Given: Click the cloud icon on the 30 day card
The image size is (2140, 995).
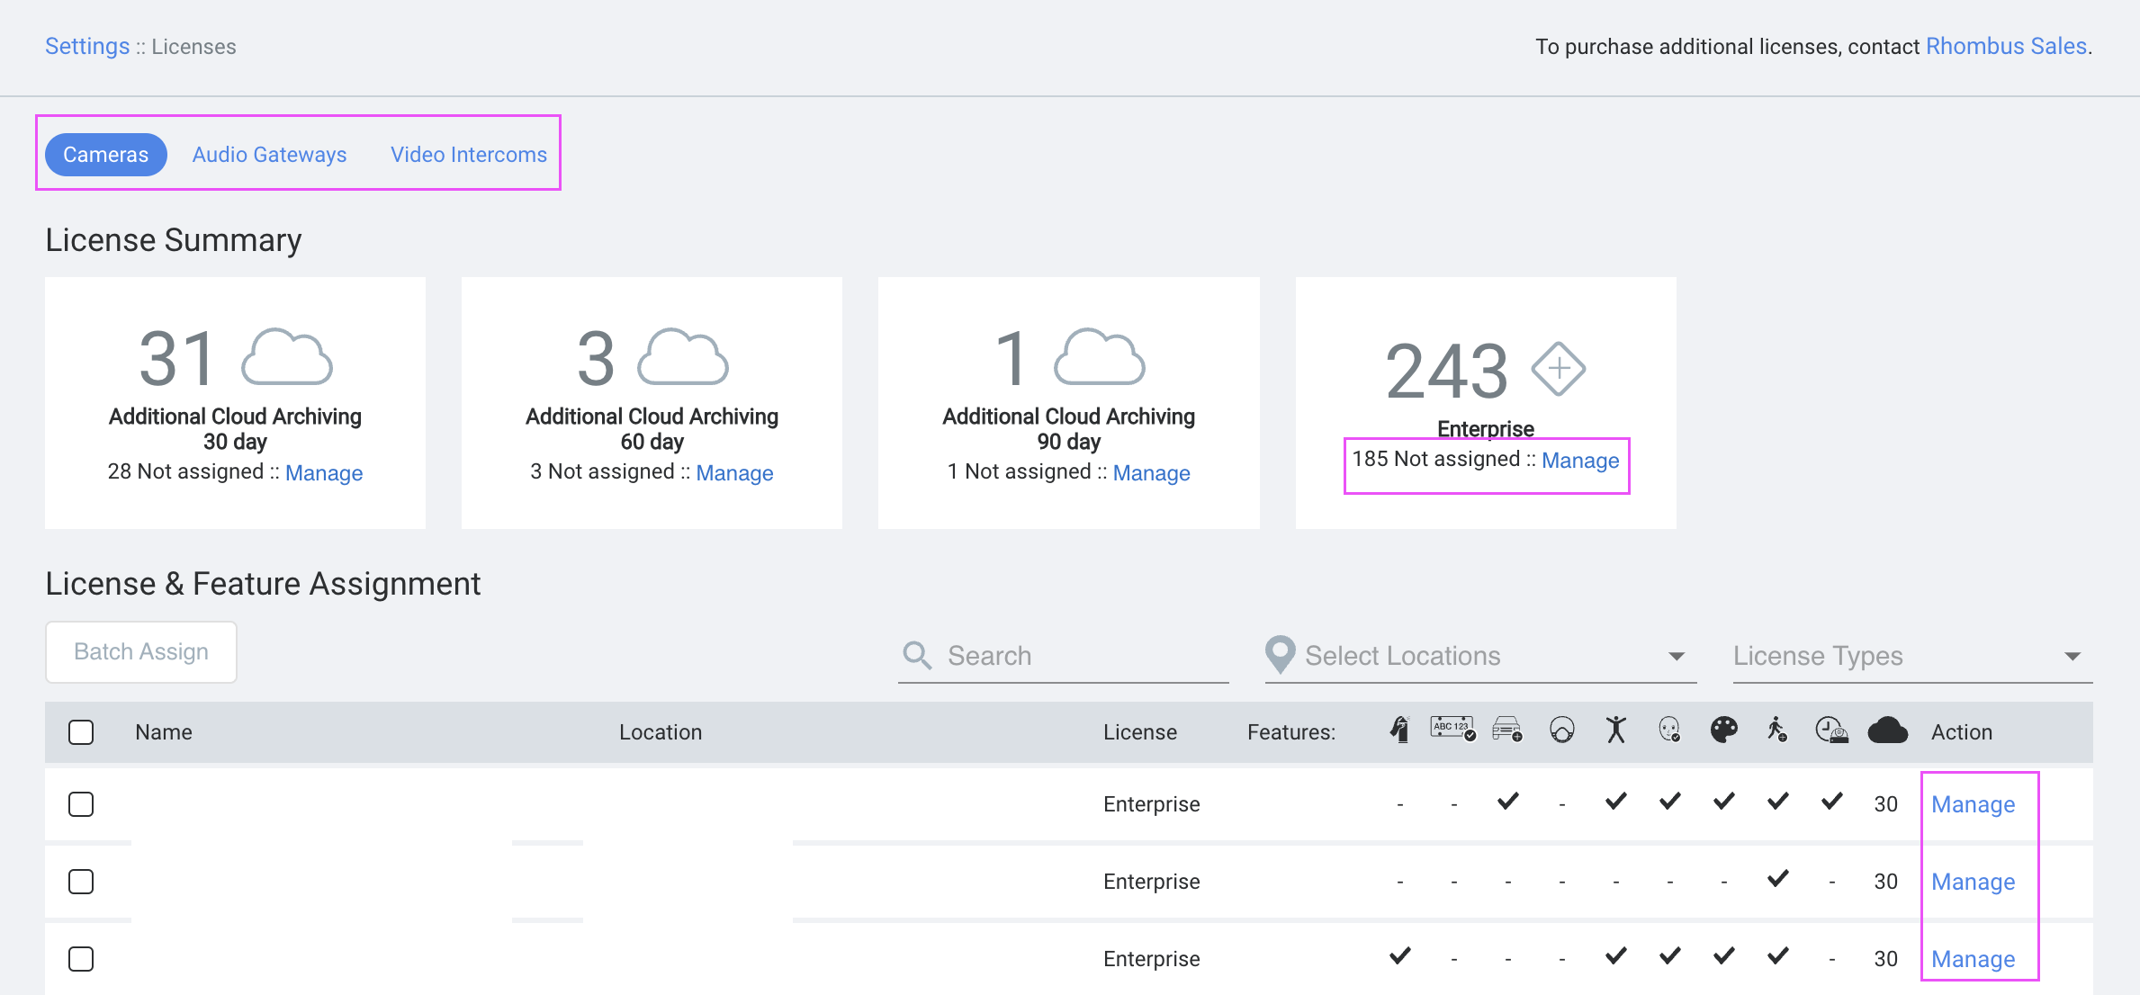Looking at the screenshot, I should pos(287,357).
